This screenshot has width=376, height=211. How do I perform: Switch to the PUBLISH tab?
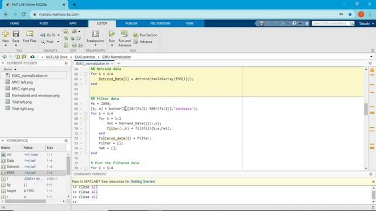pos(131,23)
